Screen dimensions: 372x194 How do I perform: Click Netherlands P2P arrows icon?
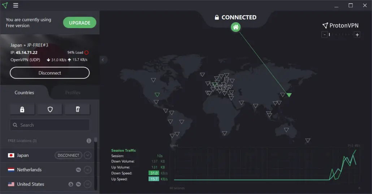(x=78, y=169)
